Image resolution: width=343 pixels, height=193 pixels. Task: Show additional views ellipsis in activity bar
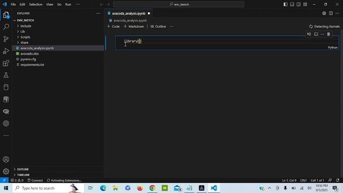click(x=6, y=136)
